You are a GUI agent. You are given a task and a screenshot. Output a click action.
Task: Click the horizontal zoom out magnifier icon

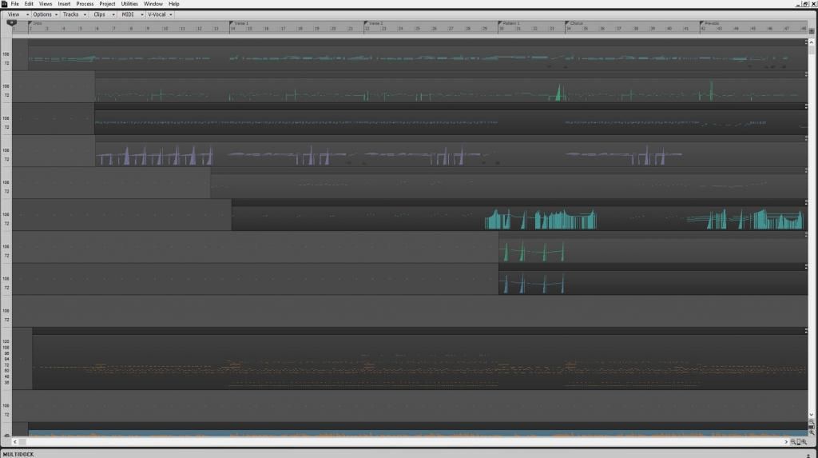tap(792, 442)
